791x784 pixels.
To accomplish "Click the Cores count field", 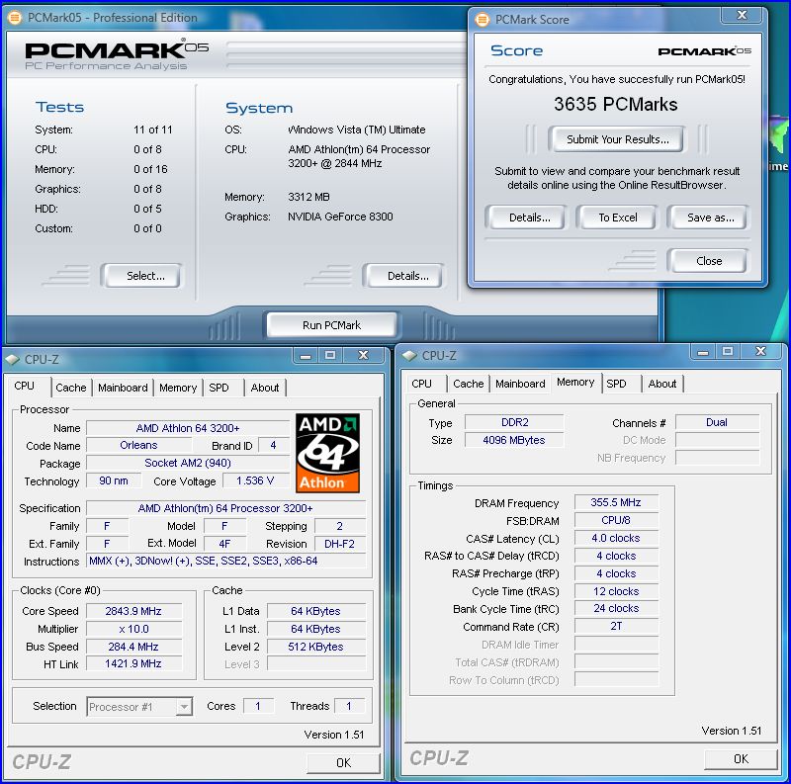I will tap(258, 706).
